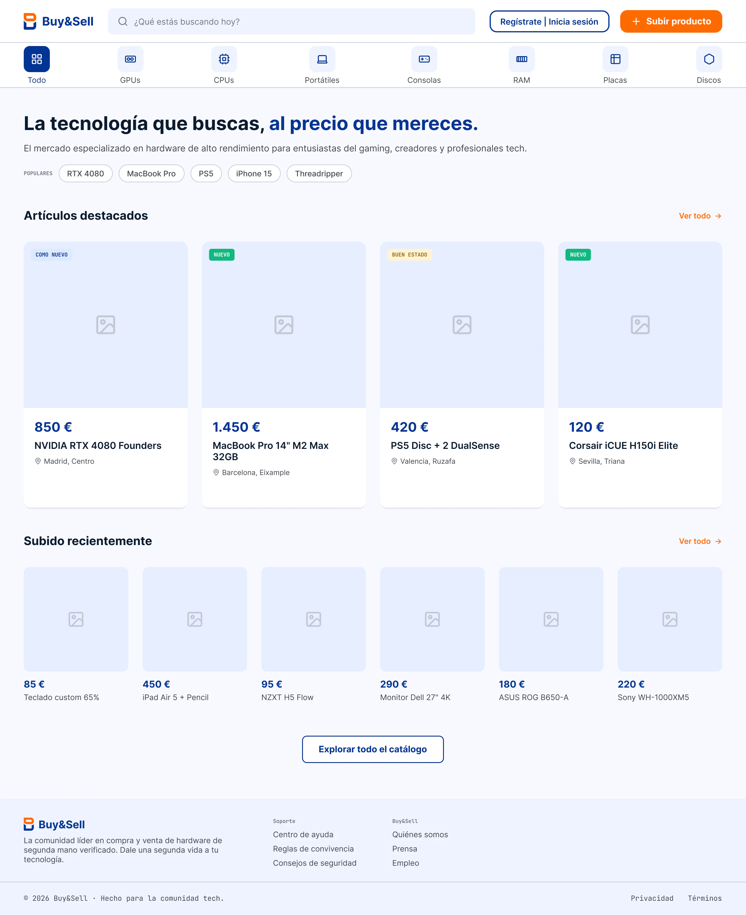
Task: Select the Consolas gamepad icon
Action: (x=424, y=59)
